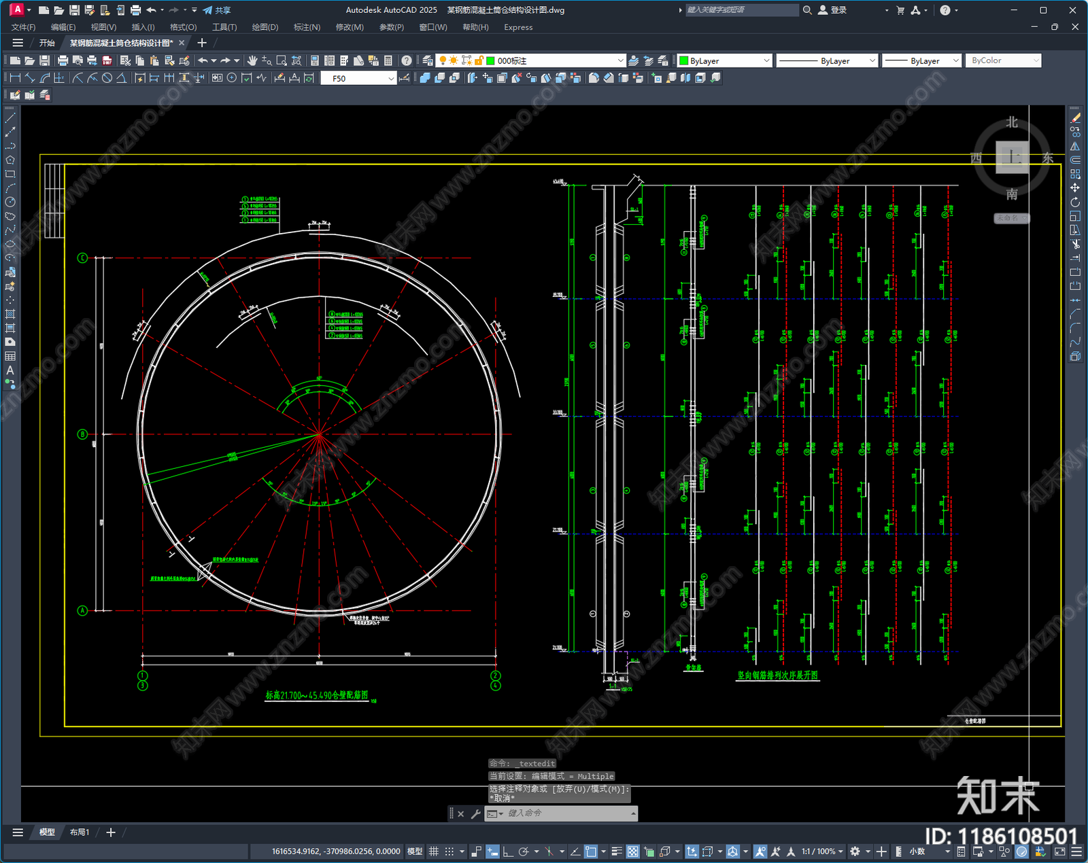1088x863 pixels.
Task: Click the Save icon in Quick Access toolbar
Action: 74,10
